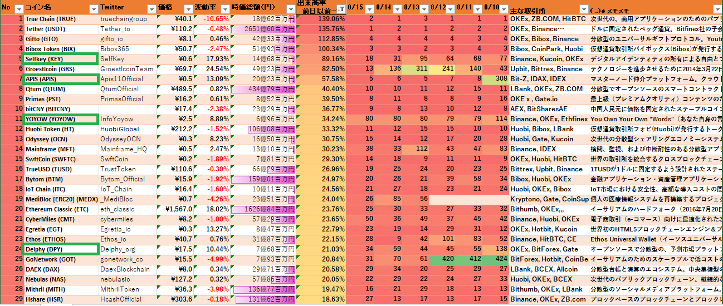Select the 135.76% volume ratio cell

321,29
